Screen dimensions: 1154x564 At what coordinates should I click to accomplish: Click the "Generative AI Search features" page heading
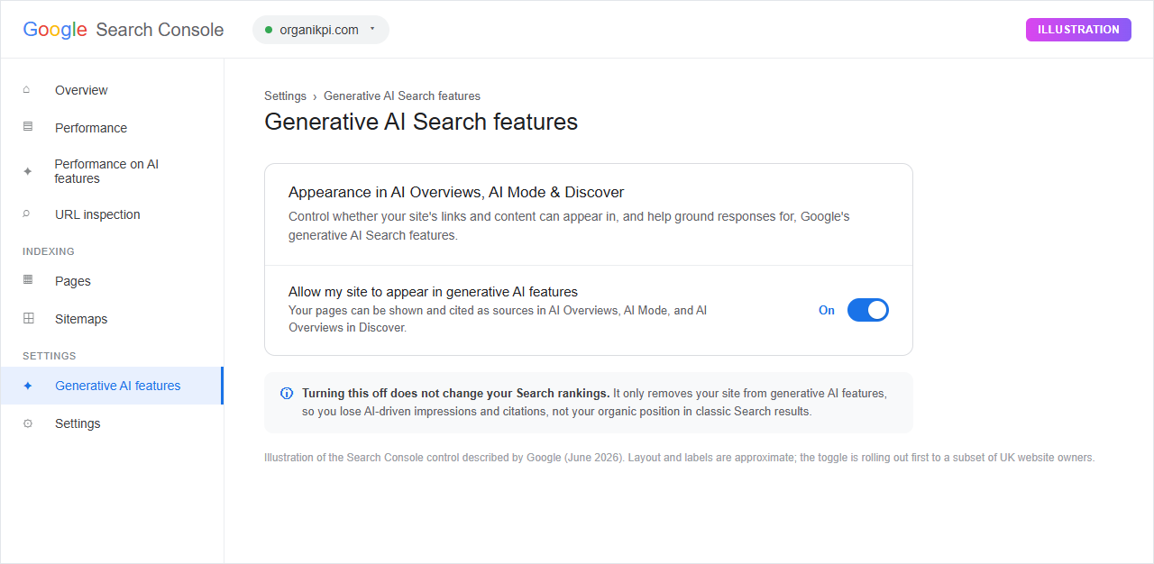[421, 122]
